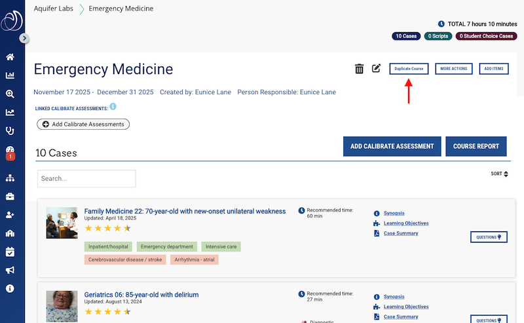Open Case Summary for Geriatrics 06
The image size is (524, 323).
401,316
